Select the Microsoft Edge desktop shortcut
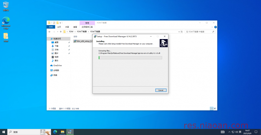Screen dimensions: 261x135 (x=6, y=23)
